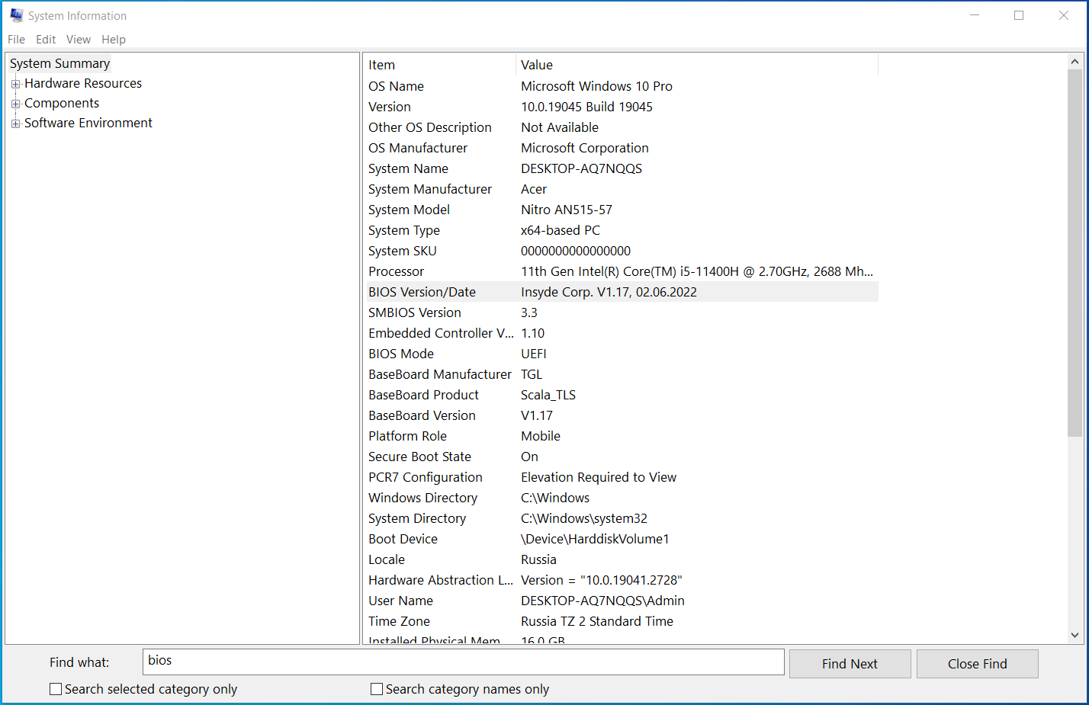1089x705 pixels.
Task: Select the Hardware Abstraction Layer row
Action: coord(622,580)
